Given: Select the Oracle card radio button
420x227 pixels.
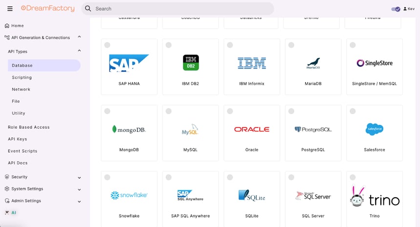Looking at the screenshot, I should coord(230,111).
